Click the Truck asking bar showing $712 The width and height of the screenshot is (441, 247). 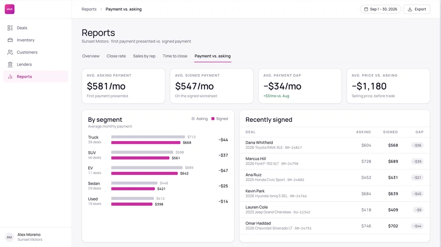point(148,137)
